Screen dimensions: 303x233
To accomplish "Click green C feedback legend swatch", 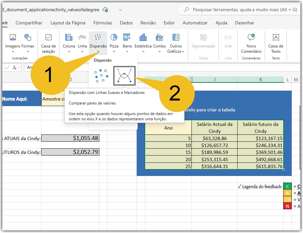I will click(x=287, y=187).
